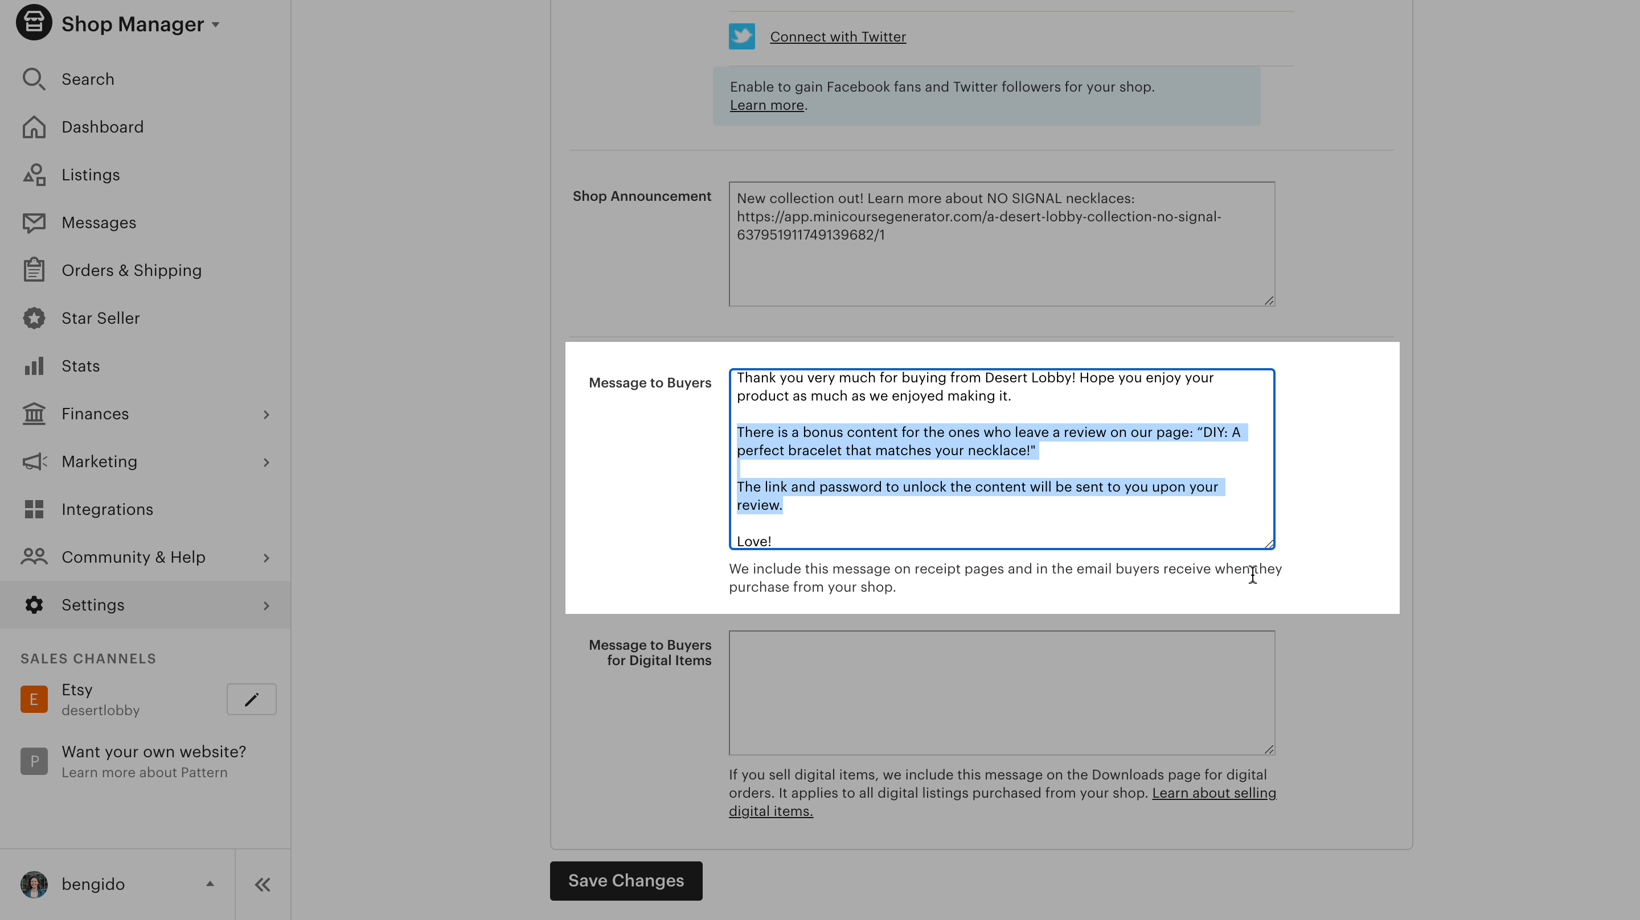
Task: Click the pencil edit icon next to Etsy
Action: pos(252,699)
